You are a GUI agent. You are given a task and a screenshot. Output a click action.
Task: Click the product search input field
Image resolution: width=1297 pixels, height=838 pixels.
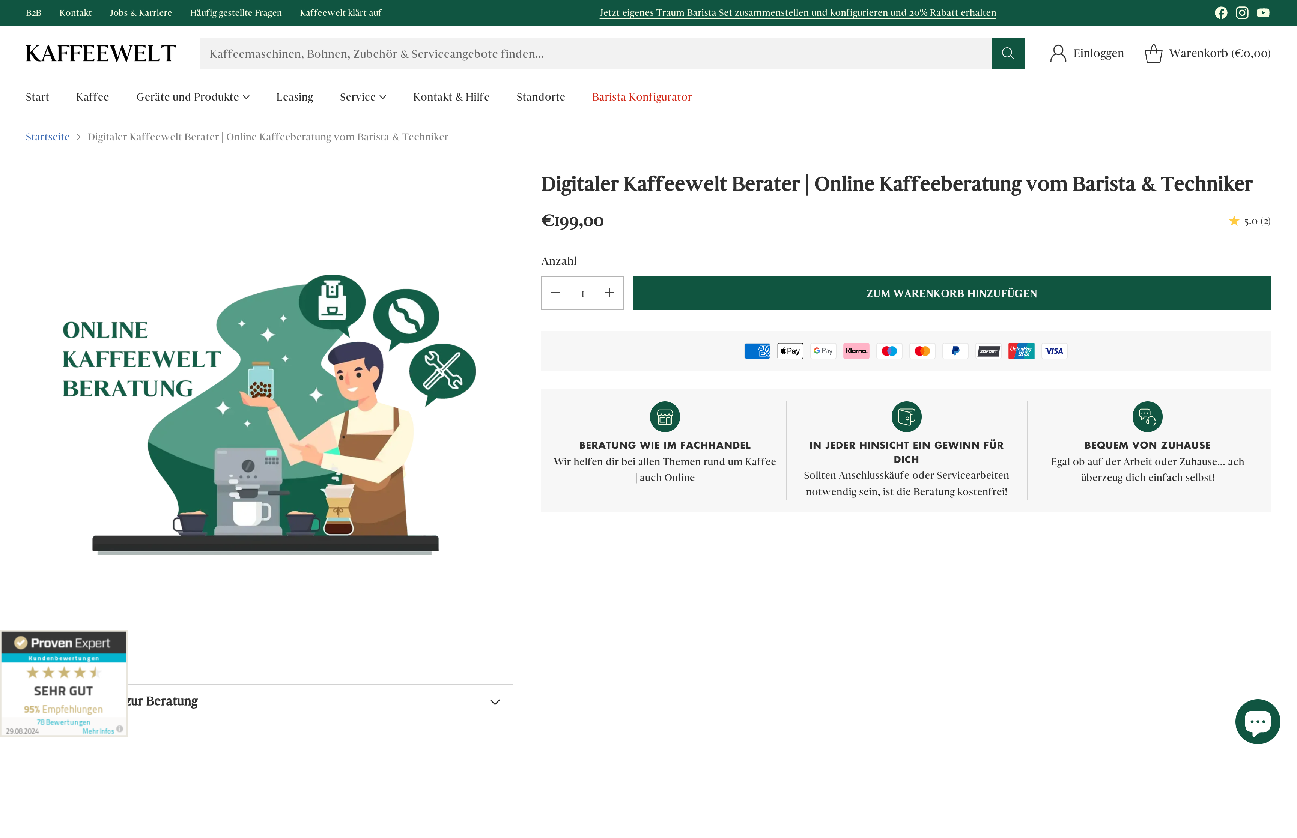click(544, 53)
